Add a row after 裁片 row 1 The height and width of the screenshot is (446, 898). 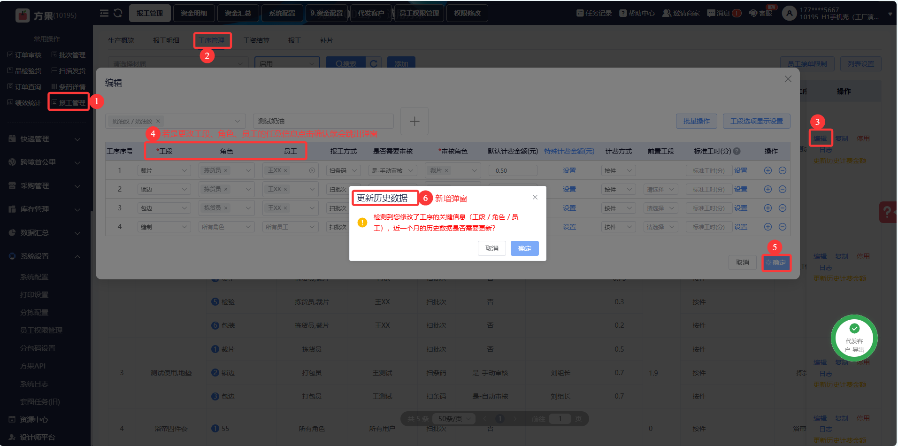pos(768,170)
